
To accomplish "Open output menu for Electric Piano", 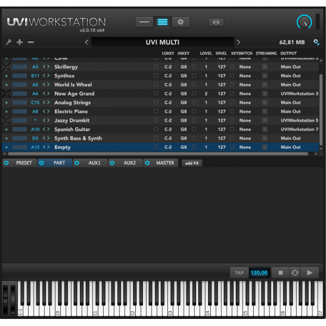I will tap(291, 111).
